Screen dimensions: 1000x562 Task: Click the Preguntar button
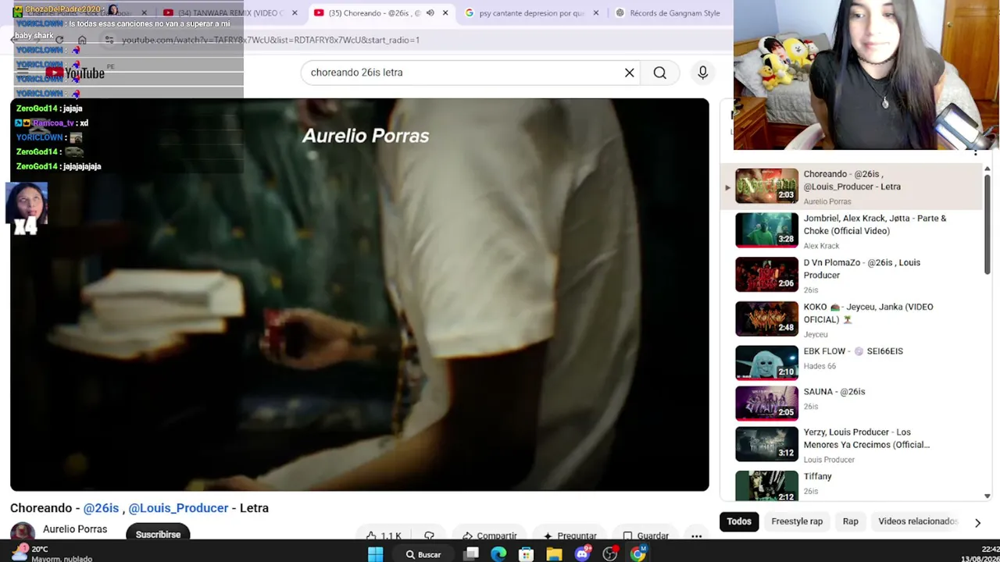click(570, 535)
